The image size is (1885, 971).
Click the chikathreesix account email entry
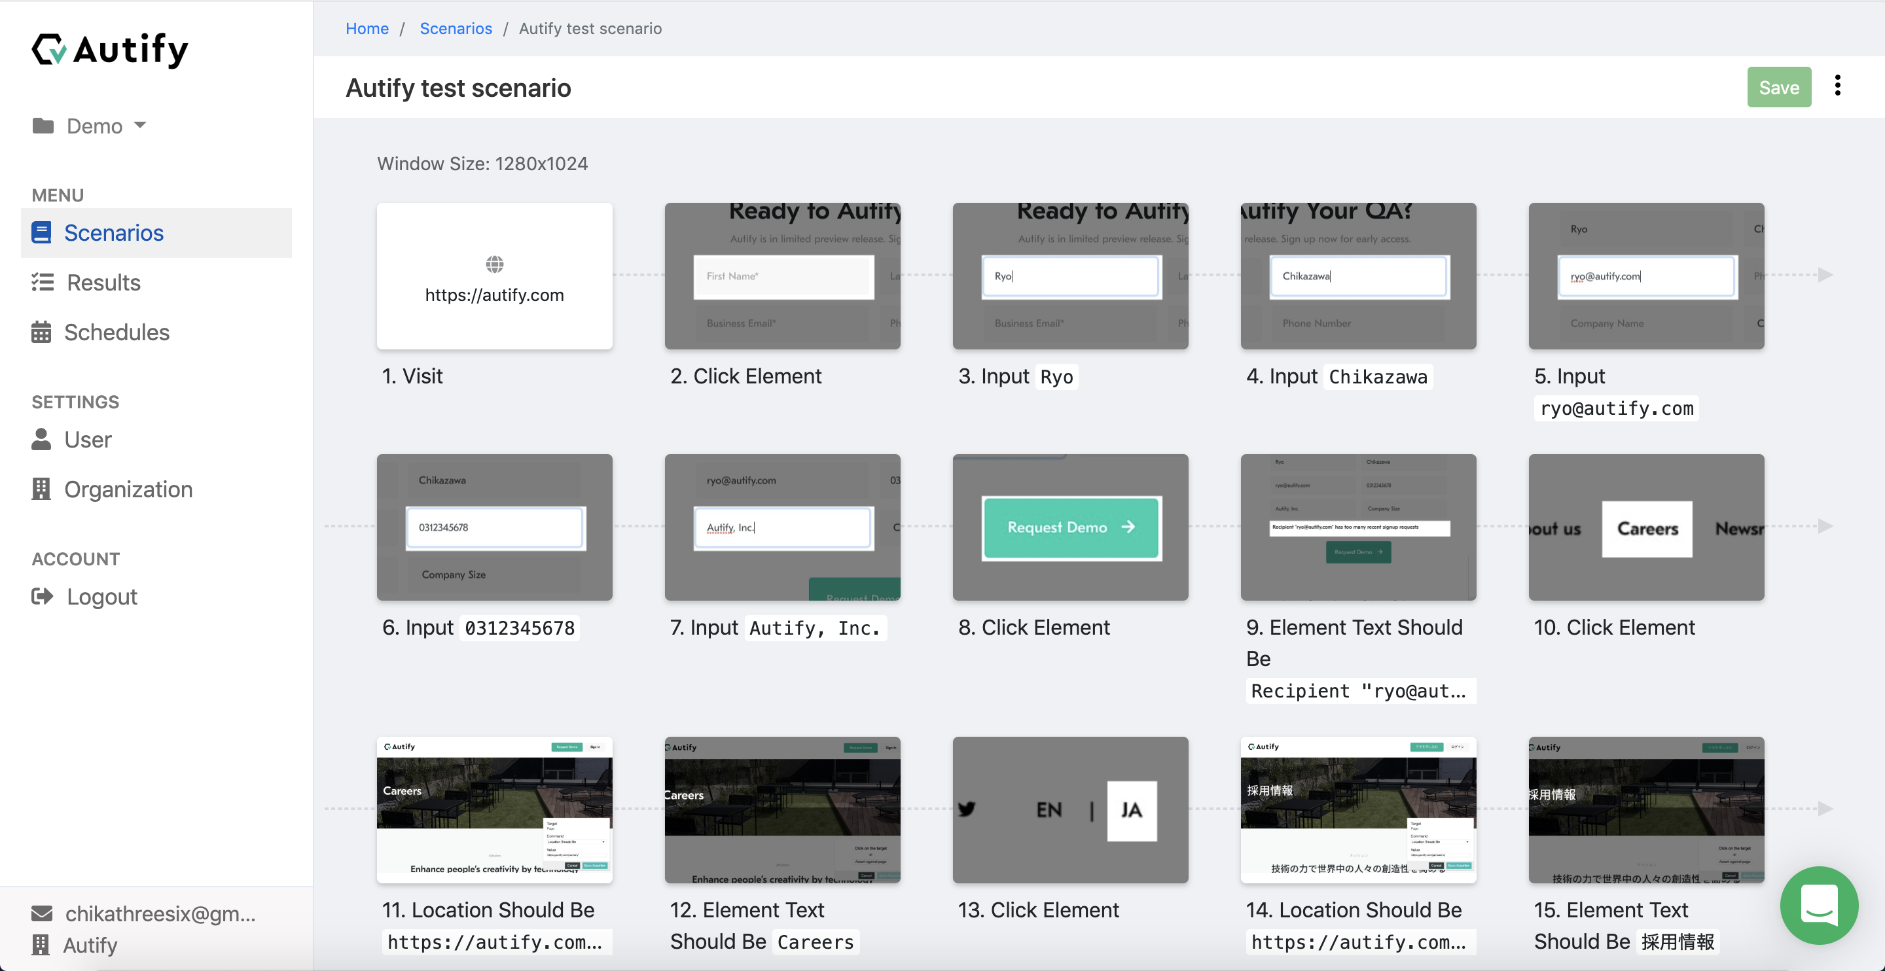click(x=160, y=913)
